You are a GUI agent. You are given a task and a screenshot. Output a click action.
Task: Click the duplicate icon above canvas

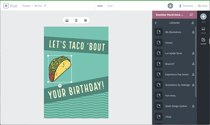[x=85, y=20]
